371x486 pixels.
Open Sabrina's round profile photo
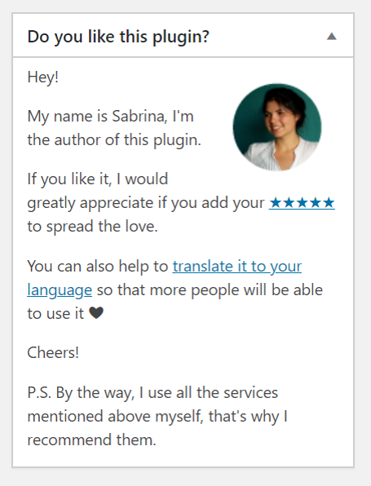(277, 127)
